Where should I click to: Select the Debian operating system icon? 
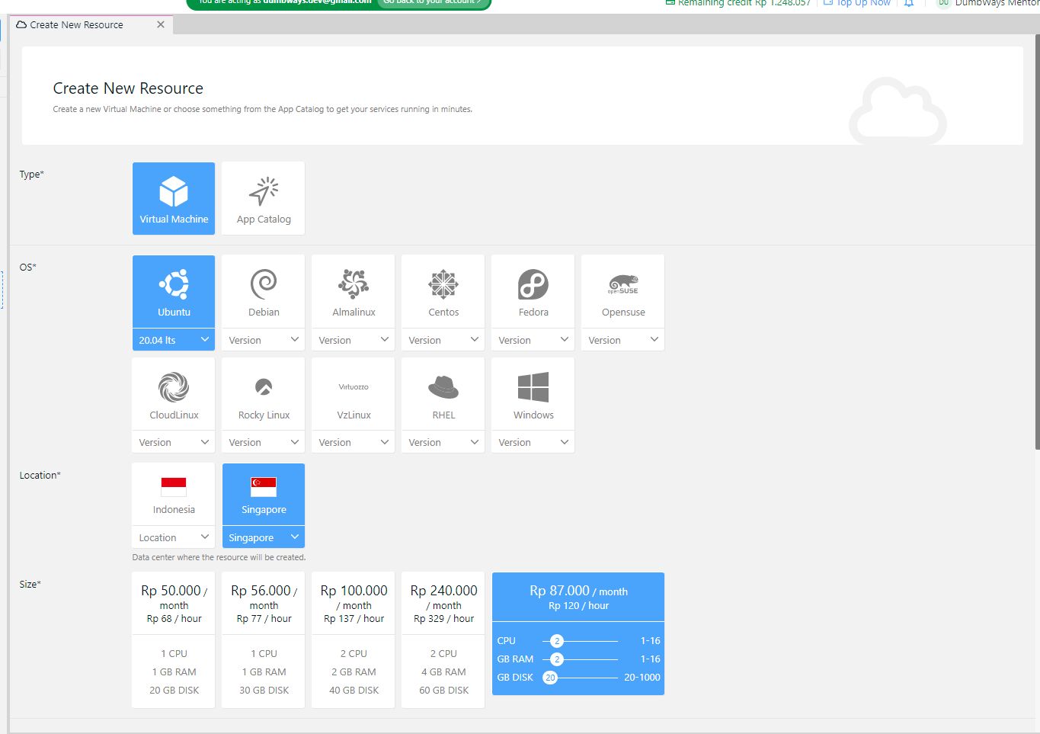(x=263, y=291)
